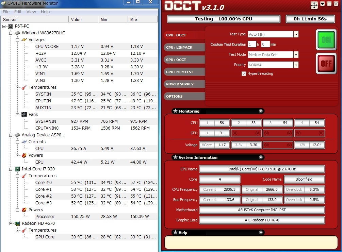The height and width of the screenshot is (252, 342).
Task: Click the Winbond W83627DHG chip icon
Action: (x=17, y=33)
